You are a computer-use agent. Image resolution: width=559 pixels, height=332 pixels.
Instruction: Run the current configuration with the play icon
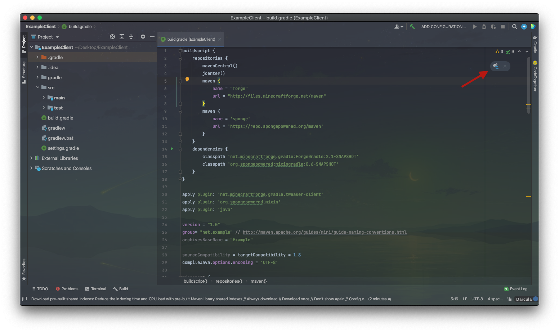[x=475, y=27]
